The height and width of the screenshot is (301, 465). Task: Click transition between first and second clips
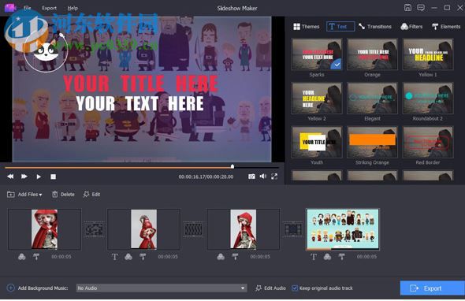pos(95,229)
